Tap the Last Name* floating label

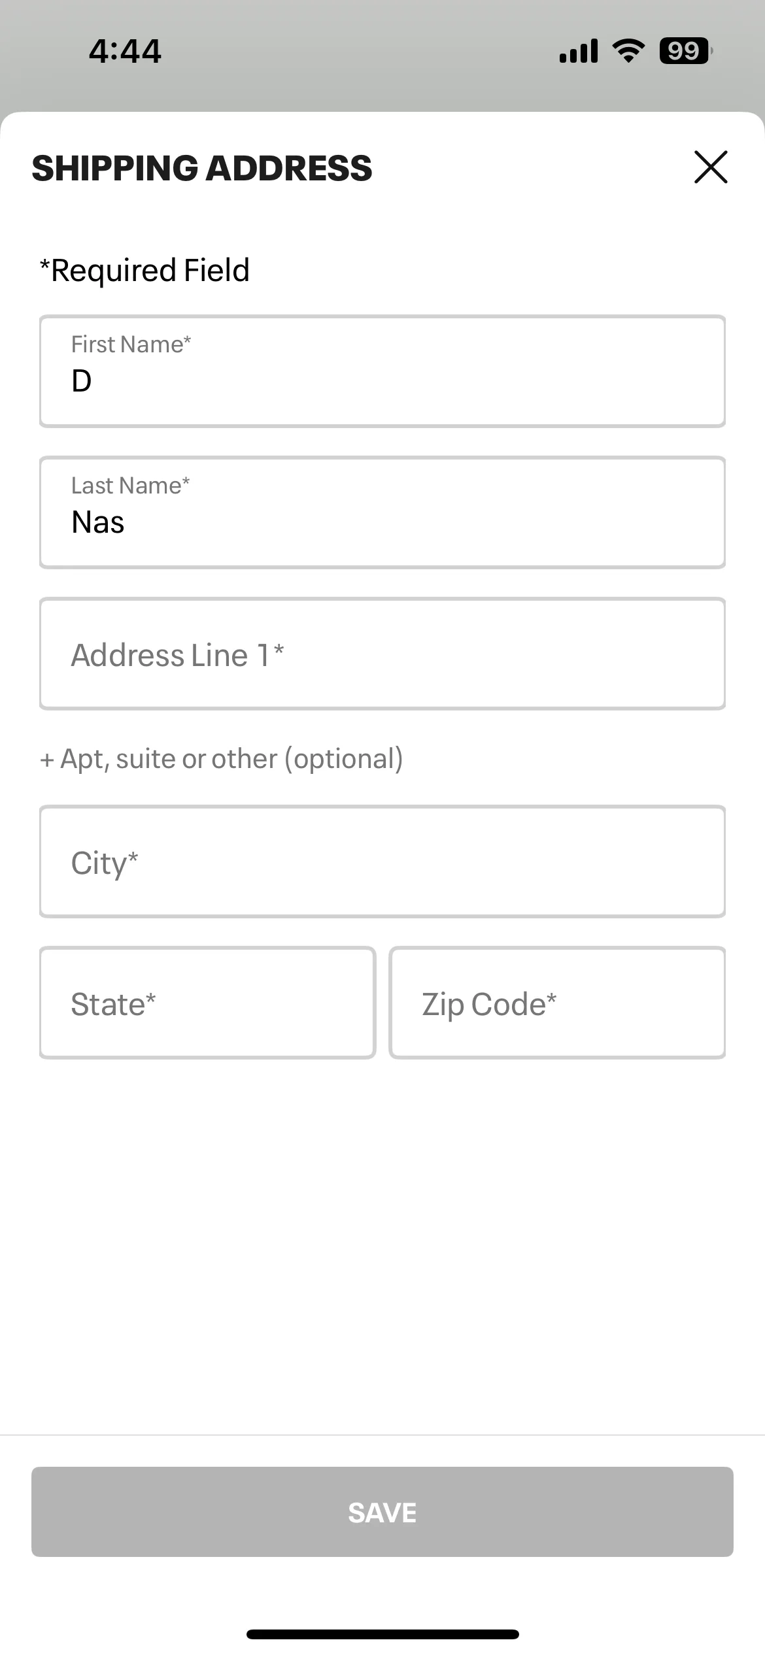click(x=130, y=485)
